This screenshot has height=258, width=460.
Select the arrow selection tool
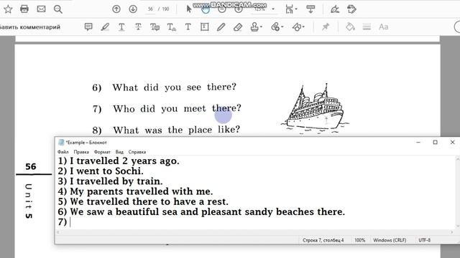188,9
